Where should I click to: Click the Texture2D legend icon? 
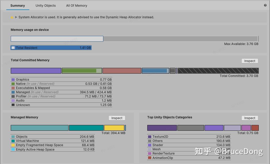pos(149,136)
